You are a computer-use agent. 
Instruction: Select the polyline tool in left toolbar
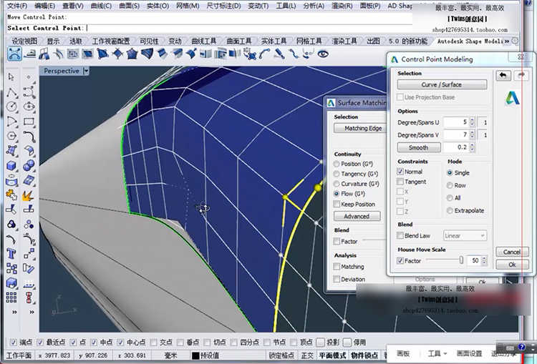point(12,92)
